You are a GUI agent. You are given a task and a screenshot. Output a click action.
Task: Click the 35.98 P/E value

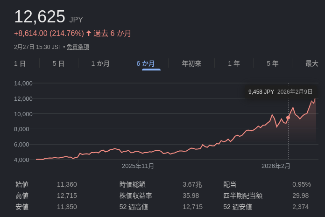(191, 196)
